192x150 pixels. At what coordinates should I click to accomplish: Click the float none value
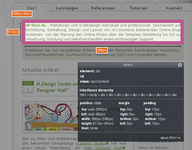(94, 128)
